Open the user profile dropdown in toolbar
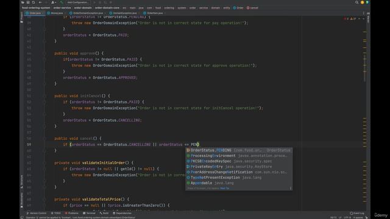This screenshot has width=390, height=219. pos(53,2)
